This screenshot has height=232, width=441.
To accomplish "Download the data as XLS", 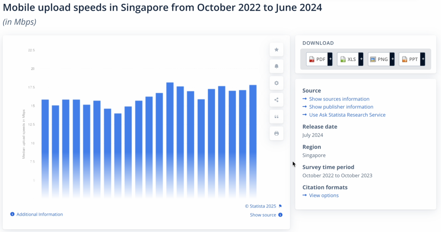I will tap(348, 59).
